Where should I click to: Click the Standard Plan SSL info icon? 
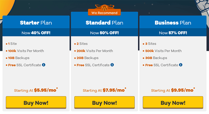click(112, 65)
